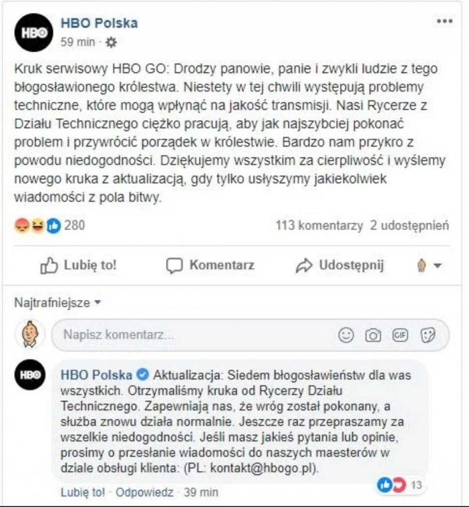The height and width of the screenshot is (507, 469).
Task: Reply to comment with Odpowiedz
Action: pos(144,492)
